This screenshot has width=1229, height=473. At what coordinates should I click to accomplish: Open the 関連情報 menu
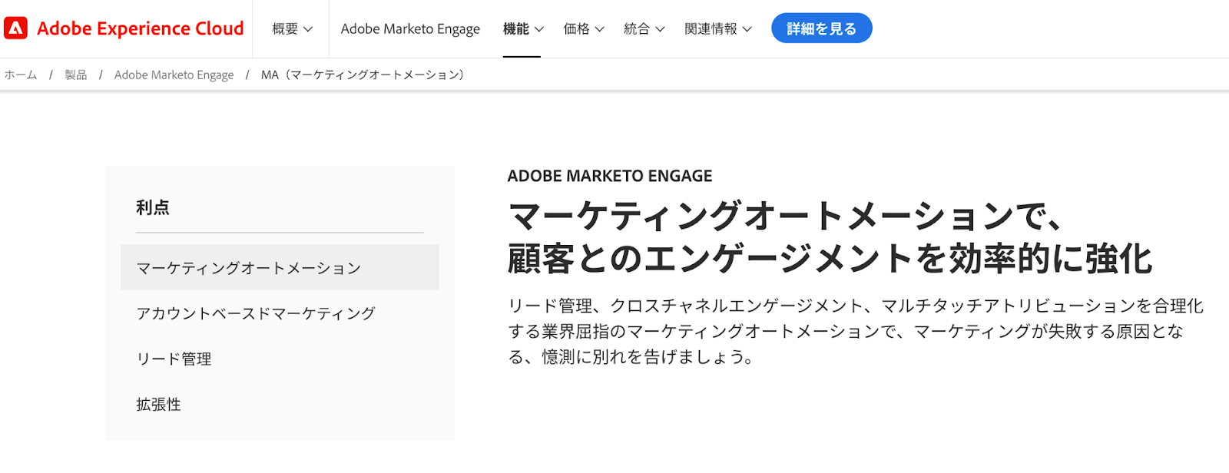(718, 28)
